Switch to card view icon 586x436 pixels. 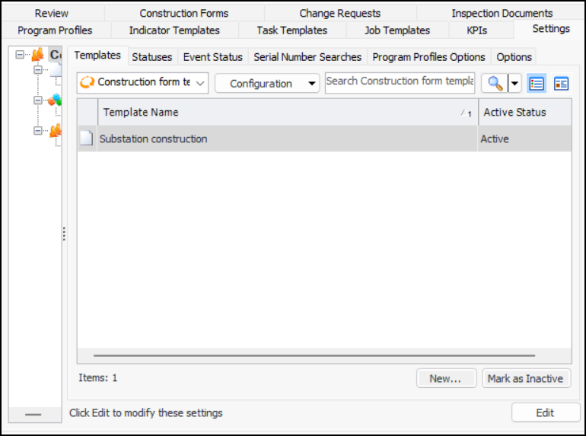pos(562,84)
